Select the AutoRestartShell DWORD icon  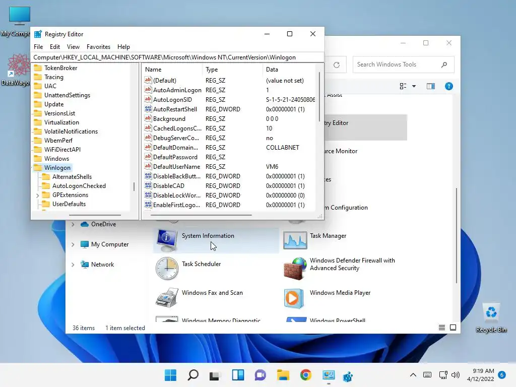(x=148, y=109)
